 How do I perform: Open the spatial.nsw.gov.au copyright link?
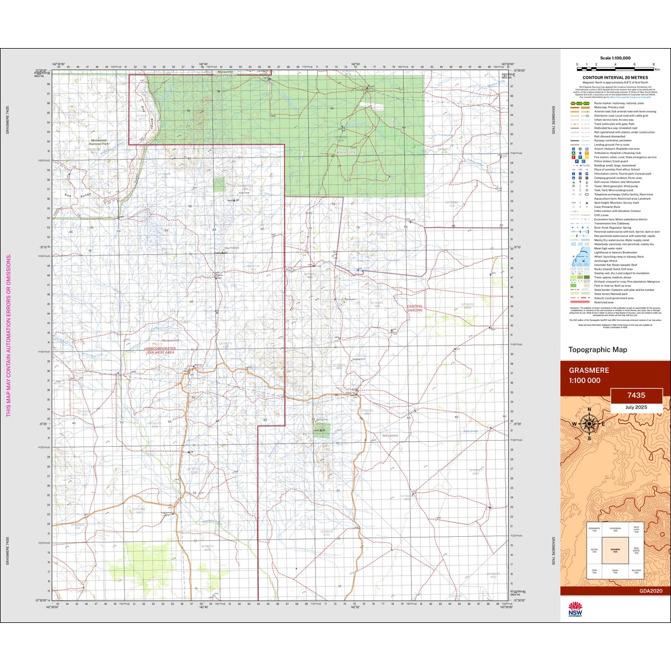tap(630, 97)
